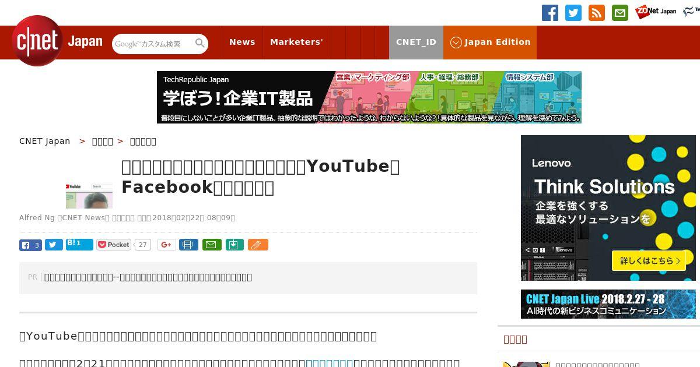Open the RSS feed icon in header
The height and width of the screenshot is (367, 700).
[x=597, y=13]
